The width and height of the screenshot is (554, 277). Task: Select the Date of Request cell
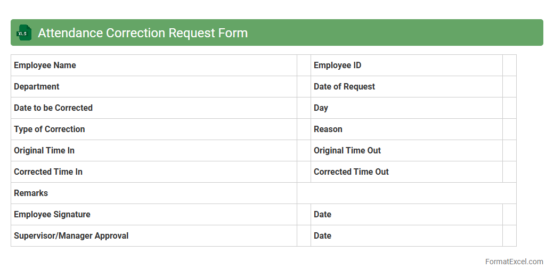pos(406,87)
